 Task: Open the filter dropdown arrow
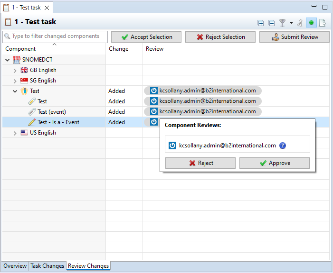(291, 23)
